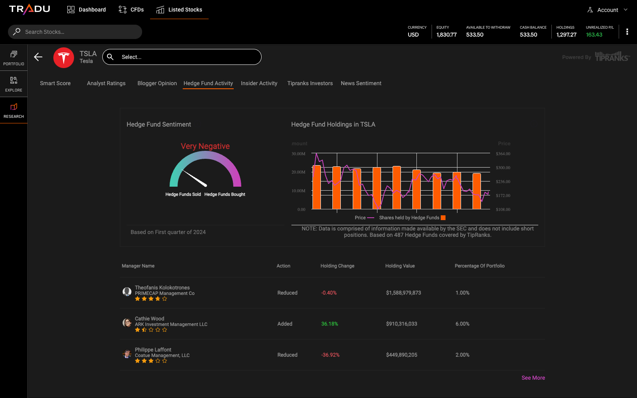Switch to the Analyst Ratings tab
637x398 pixels.
tap(106, 83)
